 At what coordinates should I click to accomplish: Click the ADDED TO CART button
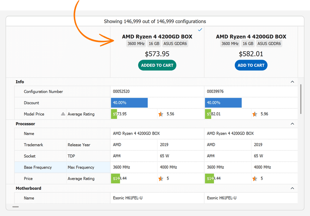coord(157,65)
